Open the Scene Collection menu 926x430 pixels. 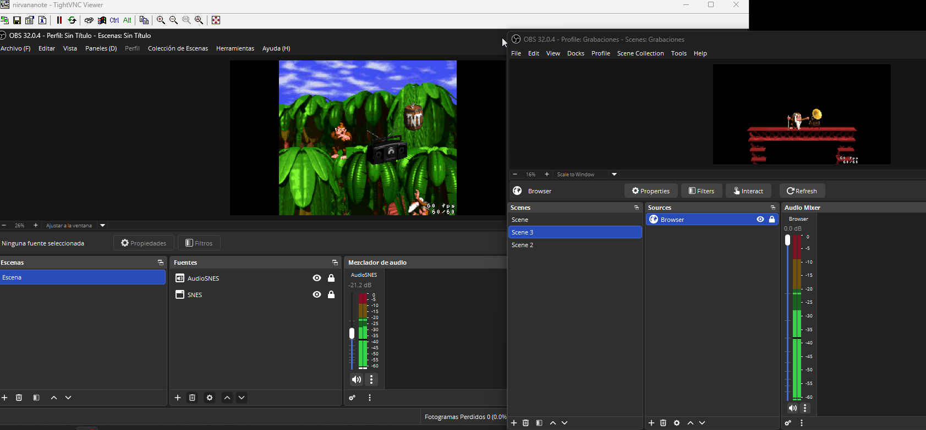pos(640,53)
